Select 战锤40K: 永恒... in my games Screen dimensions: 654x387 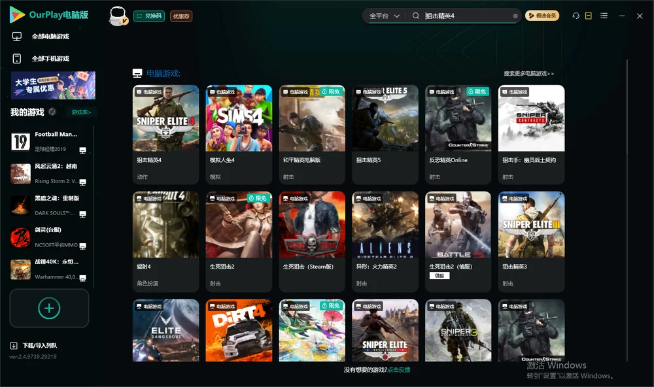pos(56,262)
